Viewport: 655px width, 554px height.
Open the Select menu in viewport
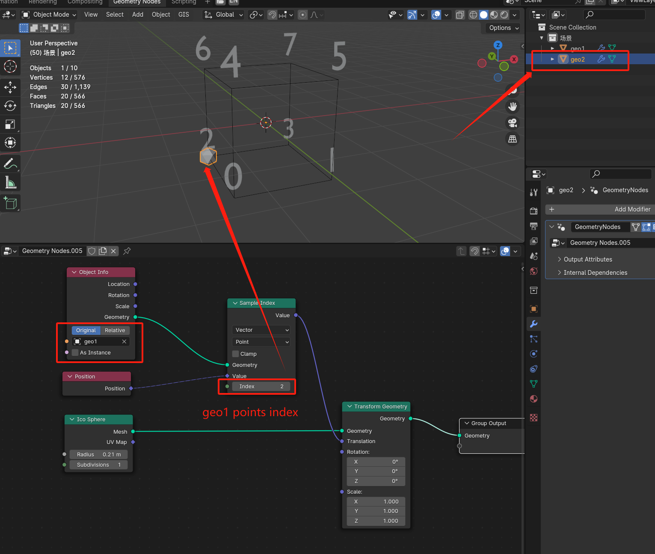(115, 15)
